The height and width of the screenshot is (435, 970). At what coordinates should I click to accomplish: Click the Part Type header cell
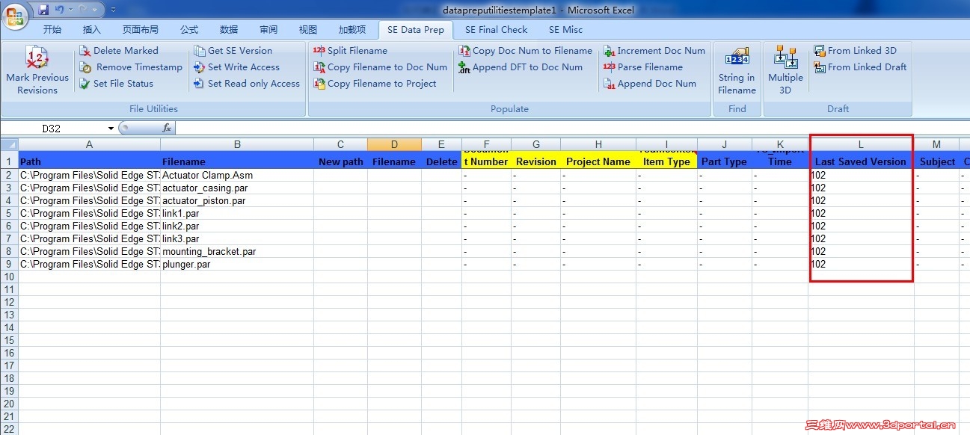(x=725, y=161)
